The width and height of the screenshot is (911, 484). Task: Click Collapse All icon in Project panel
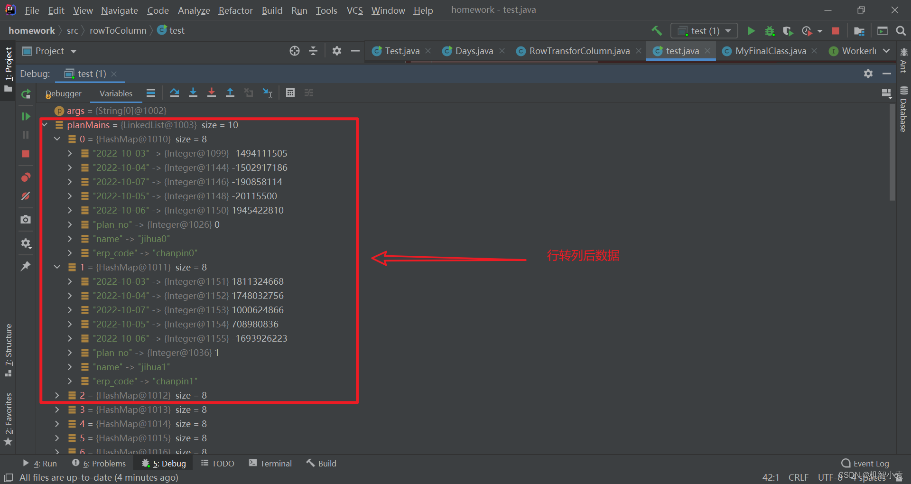[313, 51]
